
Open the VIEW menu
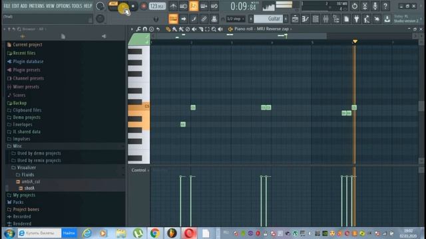51,6
